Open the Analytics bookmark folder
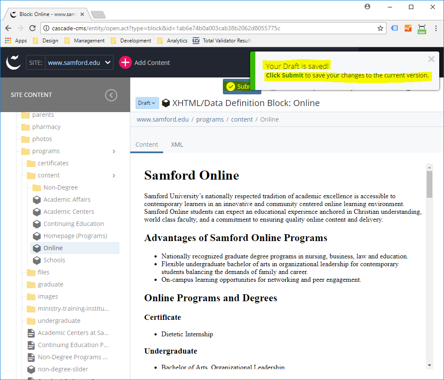This screenshot has height=380, width=444. tap(172, 41)
